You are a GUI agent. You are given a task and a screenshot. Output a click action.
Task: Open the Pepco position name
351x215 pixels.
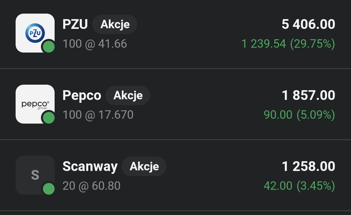tap(82, 95)
